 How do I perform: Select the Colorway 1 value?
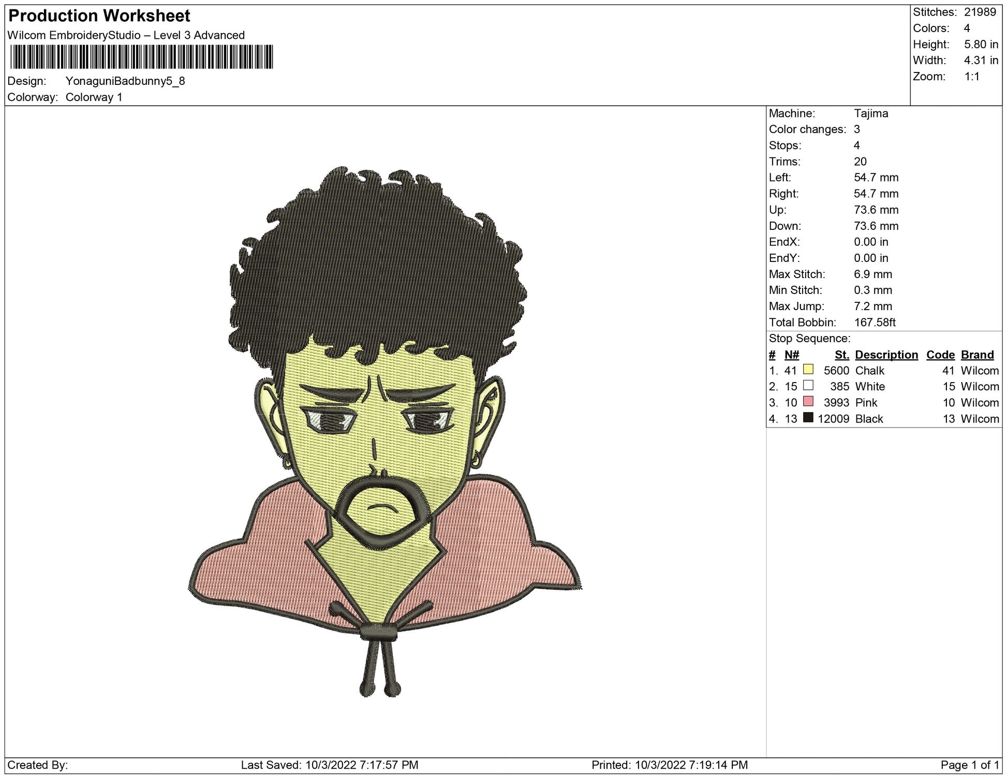coord(94,97)
